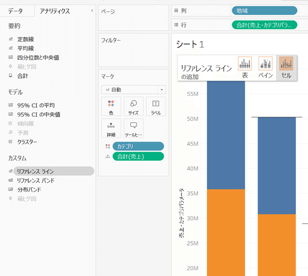Click the 合計(売上·カテゴリパラ.. pill on rows
This screenshot has width=308, height=276.
point(264,25)
